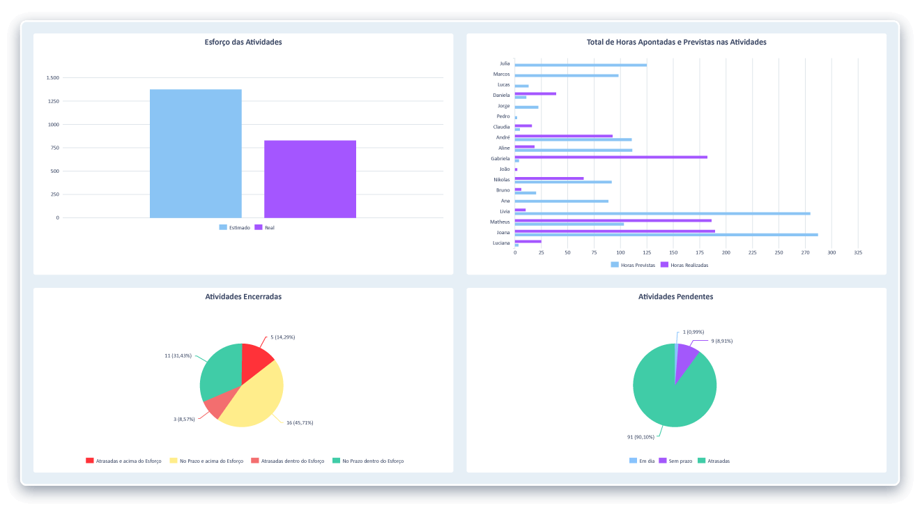Screen dimensions: 920x506
Task: Click the Daniela row label
Action: (501, 95)
